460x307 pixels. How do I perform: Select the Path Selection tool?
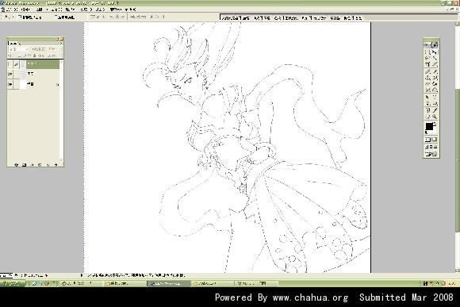pos(427,97)
